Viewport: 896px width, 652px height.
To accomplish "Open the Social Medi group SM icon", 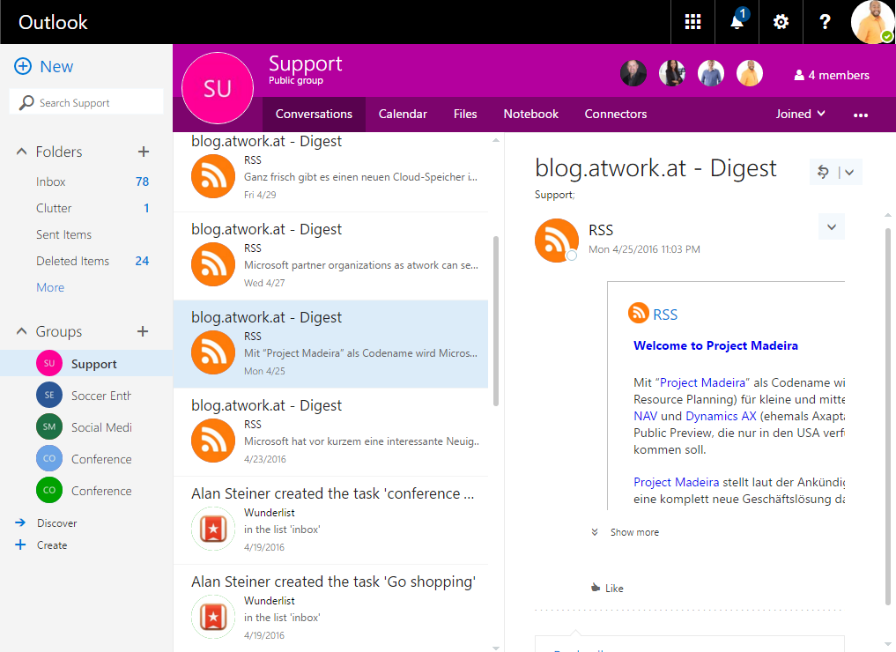I will point(49,426).
